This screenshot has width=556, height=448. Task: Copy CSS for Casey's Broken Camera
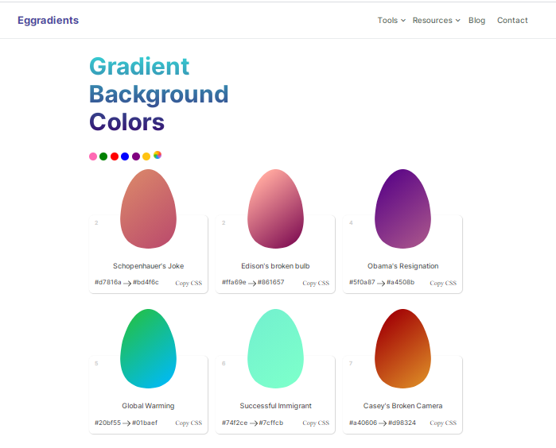coord(443,423)
